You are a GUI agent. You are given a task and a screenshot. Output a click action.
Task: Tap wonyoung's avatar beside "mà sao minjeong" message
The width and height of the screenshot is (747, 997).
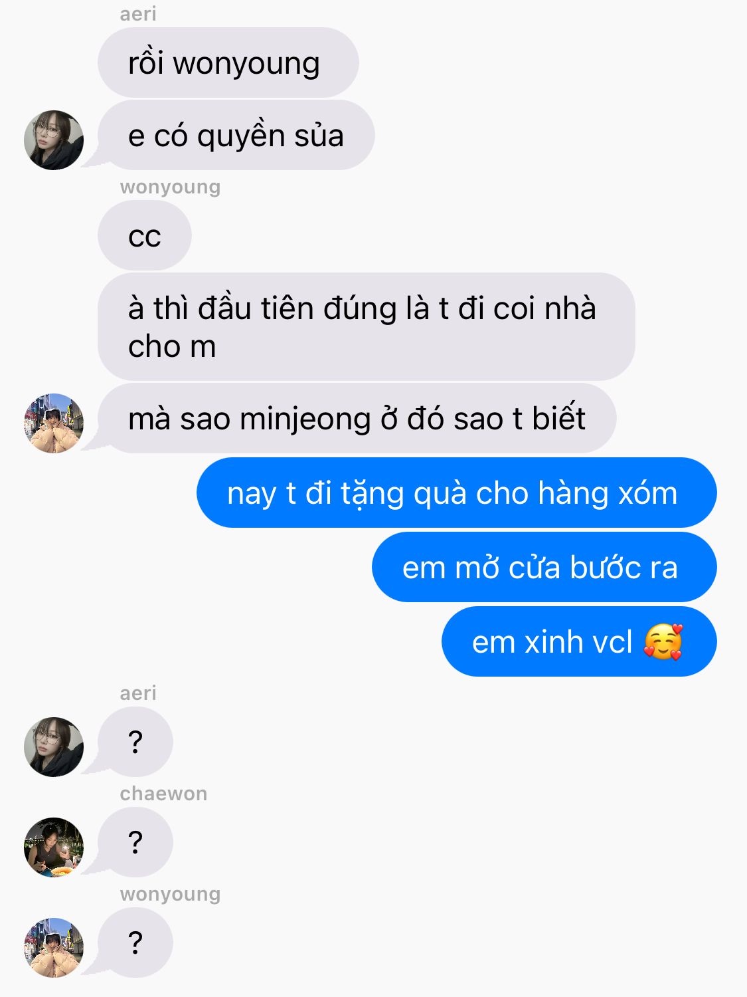[x=54, y=423]
